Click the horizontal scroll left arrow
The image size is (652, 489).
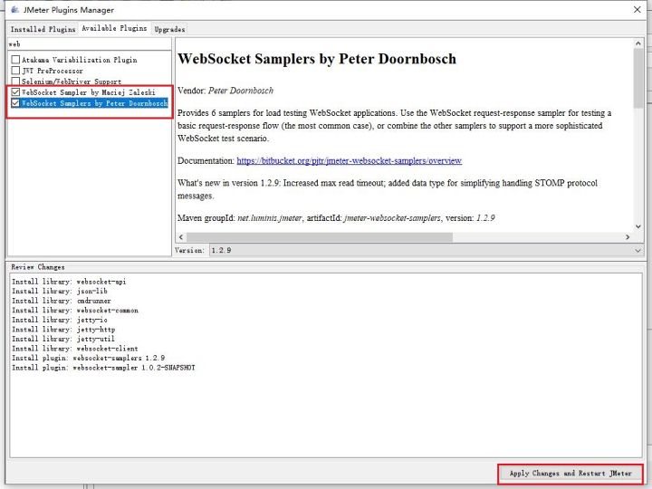click(x=181, y=237)
